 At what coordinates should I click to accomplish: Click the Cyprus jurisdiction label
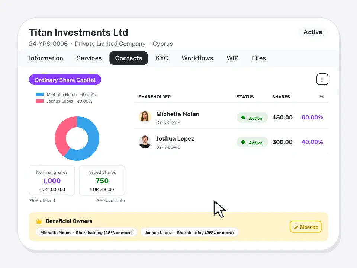pyautogui.click(x=163, y=44)
